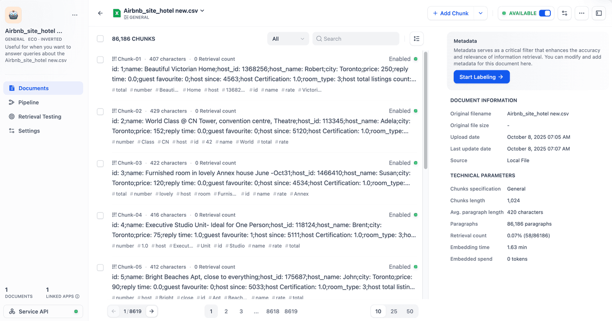612x321 pixels.
Task: Toggle the right metadata side panel
Action: tap(599, 13)
